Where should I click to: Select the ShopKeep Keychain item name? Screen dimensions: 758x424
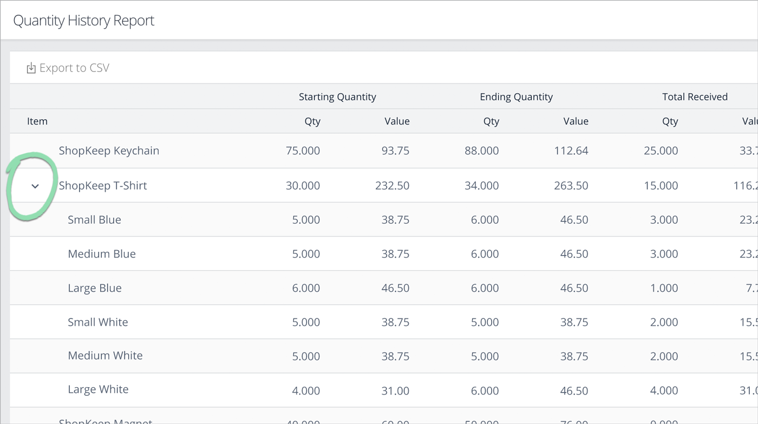pyautogui.click(x=109, y=151)
